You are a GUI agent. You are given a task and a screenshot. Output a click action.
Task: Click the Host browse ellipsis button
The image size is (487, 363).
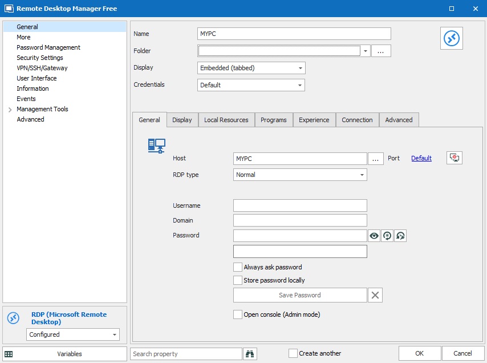point(375,159)
